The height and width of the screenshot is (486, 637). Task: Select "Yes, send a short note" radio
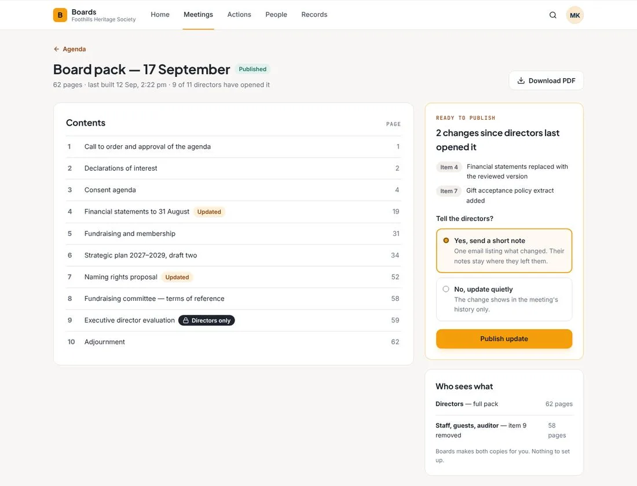pyautogui.click(x=446, y=240)
